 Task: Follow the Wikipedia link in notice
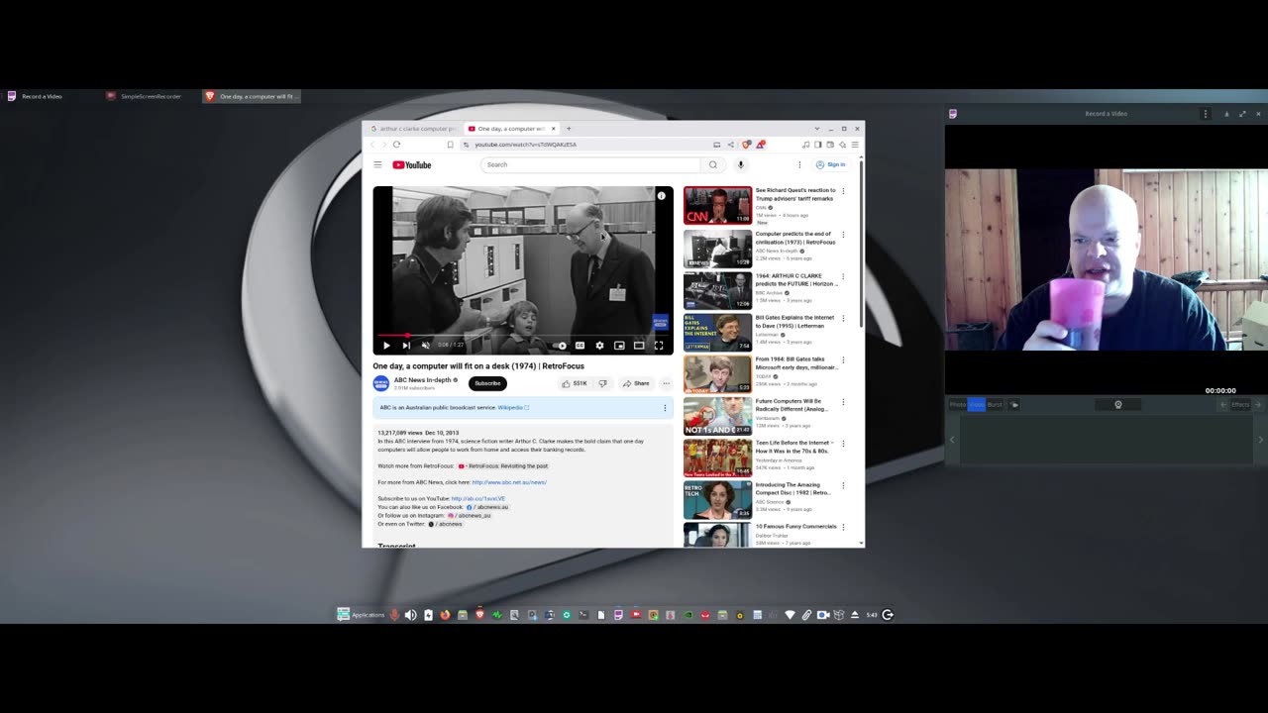point(512,408)
